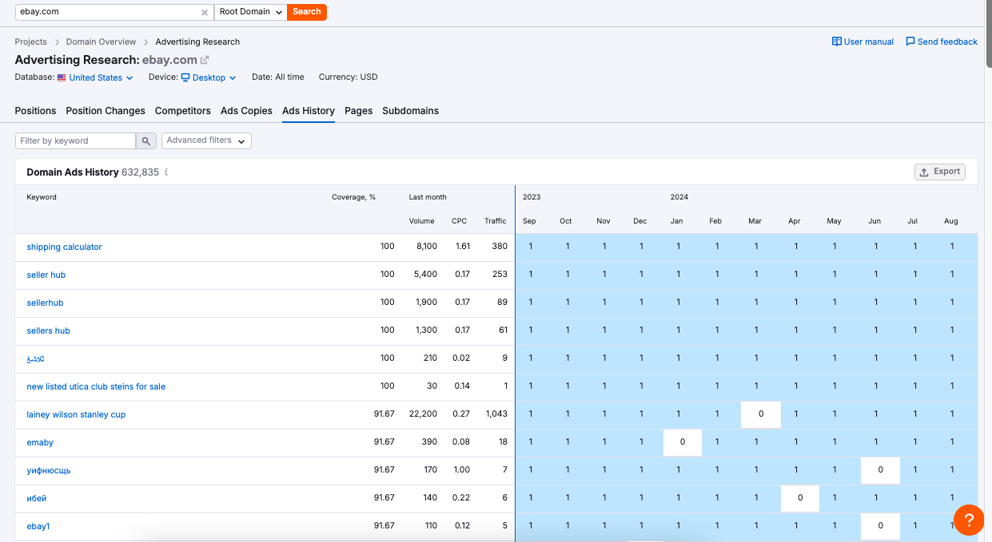The width and height of the screenshot is (992, 542).
Task: Click the Jun 0 cell for ebay1 row
Action: click(880, 526)
